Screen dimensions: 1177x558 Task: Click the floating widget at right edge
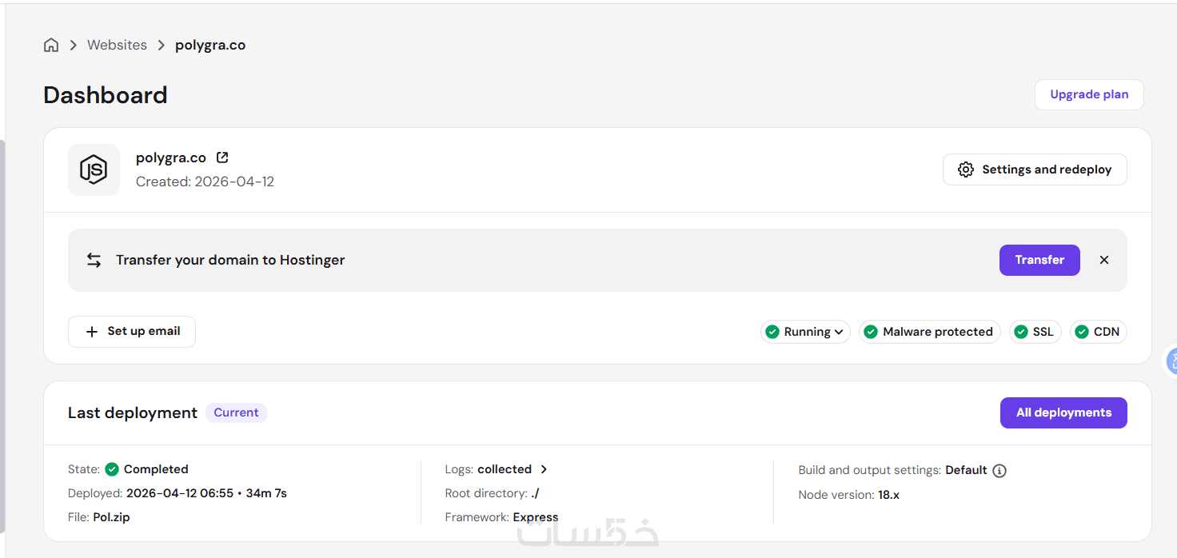click(x=1170, y=361)
